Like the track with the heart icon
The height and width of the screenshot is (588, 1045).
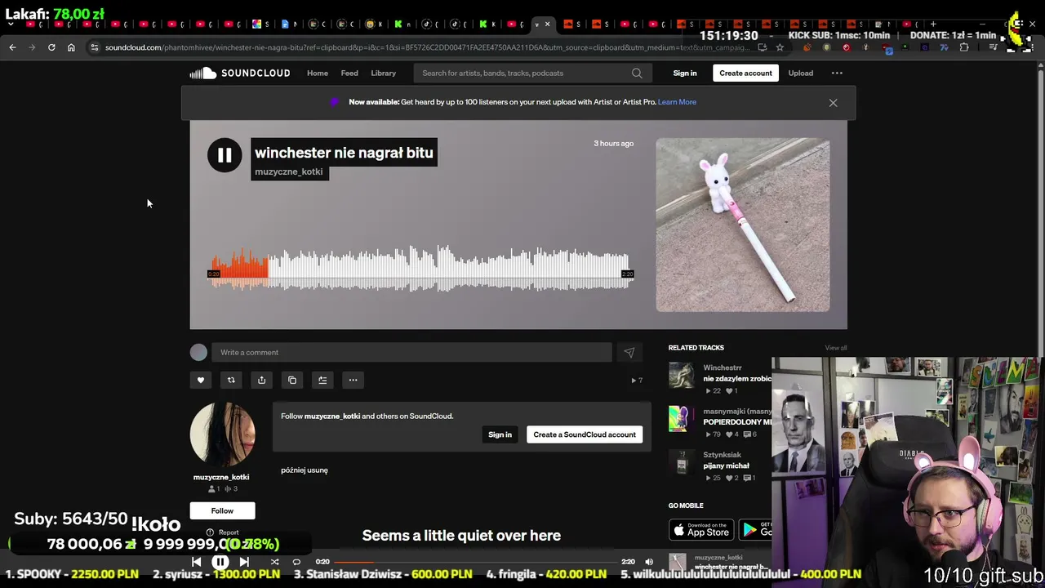coord(201,380)
